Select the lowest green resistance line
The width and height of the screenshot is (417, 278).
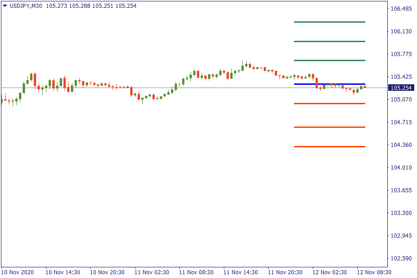click(x=329, y=60)
